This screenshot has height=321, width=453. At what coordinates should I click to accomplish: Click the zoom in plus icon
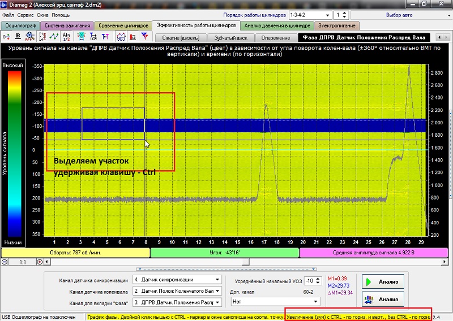(40, 262)
